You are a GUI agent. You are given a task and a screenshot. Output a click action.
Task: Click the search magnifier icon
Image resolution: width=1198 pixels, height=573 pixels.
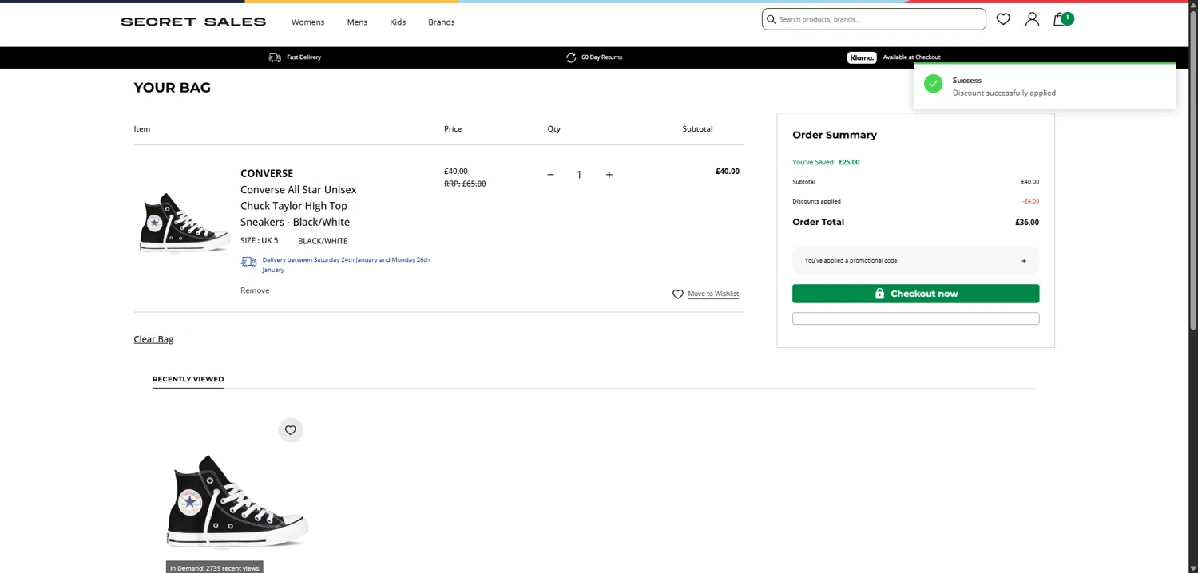coord(771,19)
